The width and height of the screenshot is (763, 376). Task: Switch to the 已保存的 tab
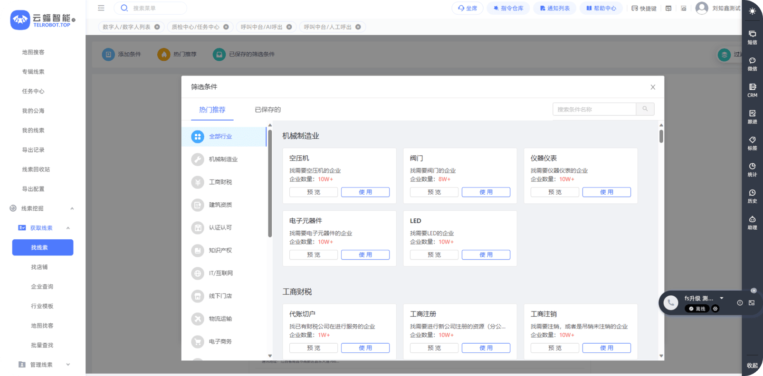coord(267,110)
